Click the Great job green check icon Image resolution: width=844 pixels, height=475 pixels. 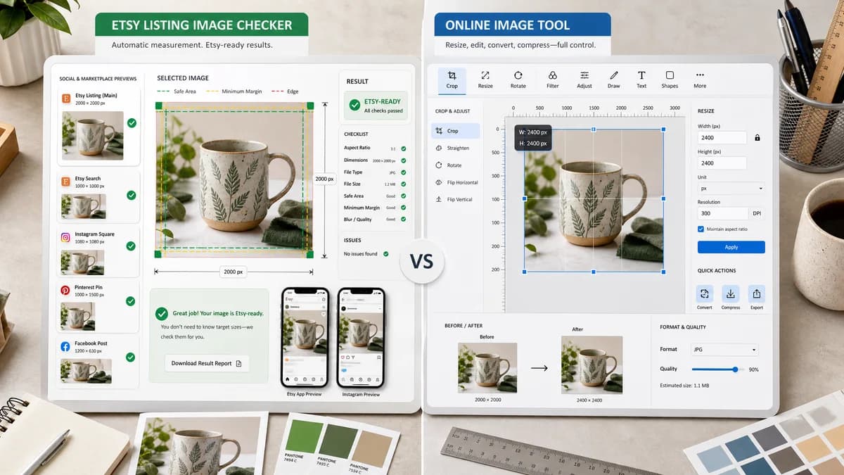tap(161, 314)
